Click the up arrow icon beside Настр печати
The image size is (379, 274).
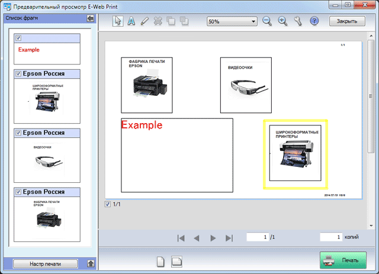coord(89,263)
